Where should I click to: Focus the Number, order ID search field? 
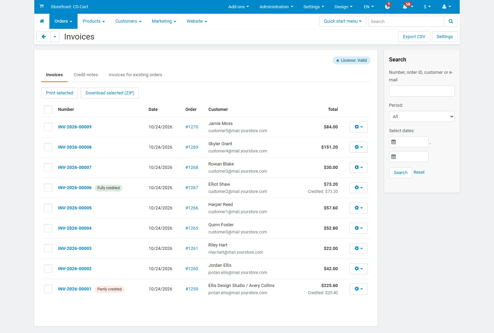coord(422,91)
